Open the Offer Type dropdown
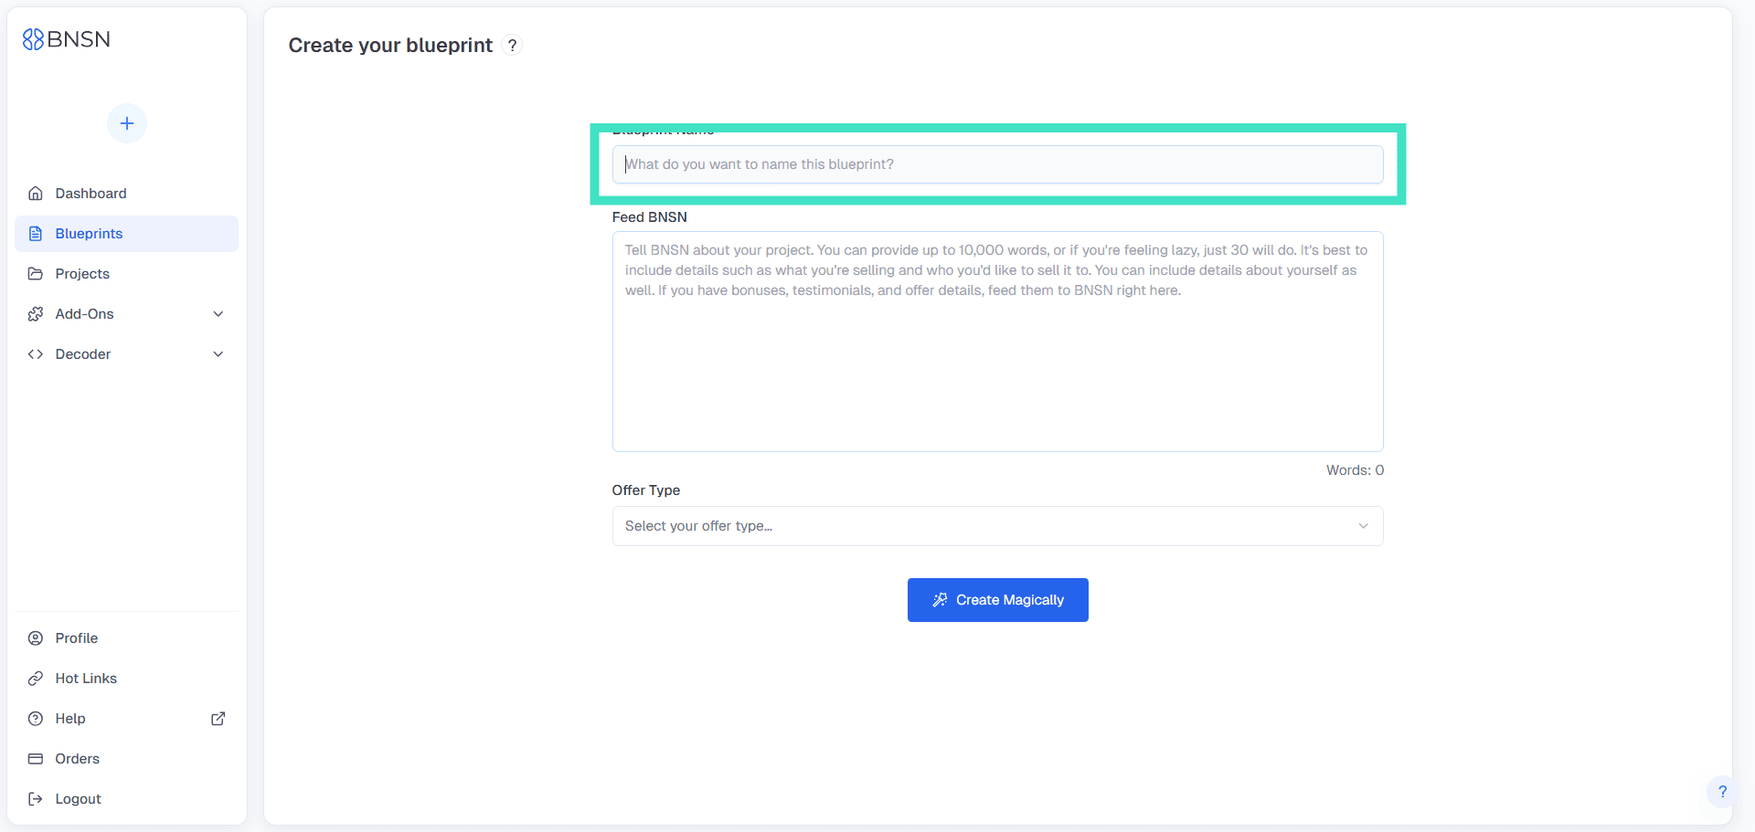The width and height of the screenshot is (1755, 832). 997,526
